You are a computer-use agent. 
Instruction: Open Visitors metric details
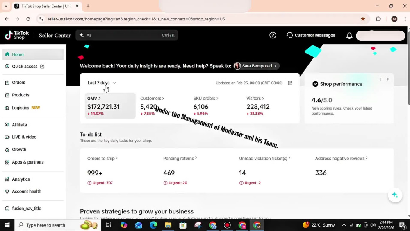255,98
